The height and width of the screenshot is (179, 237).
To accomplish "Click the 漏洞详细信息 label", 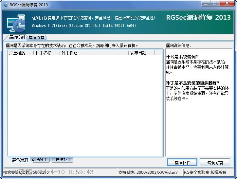I will point(178,45).
